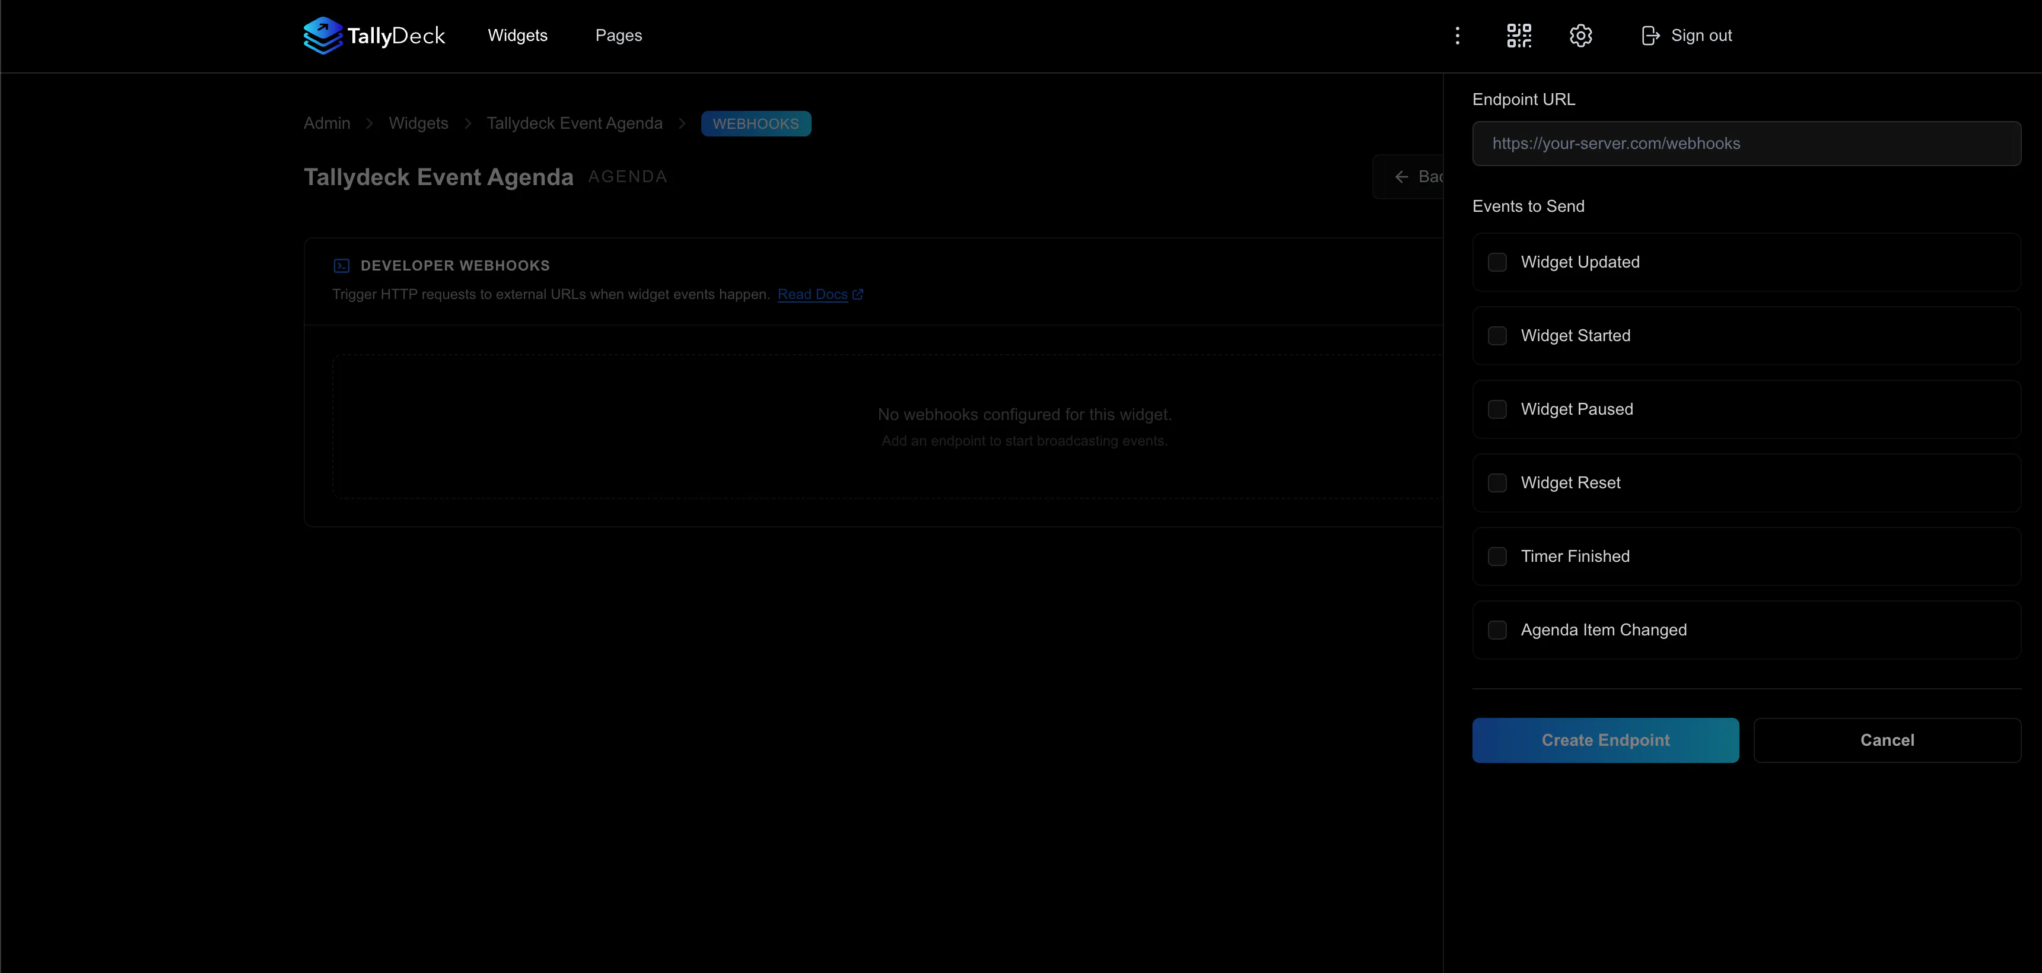2042x973 pixels.
Task: Focus the Endpoint URL input field
Action: coord(1747,144)
